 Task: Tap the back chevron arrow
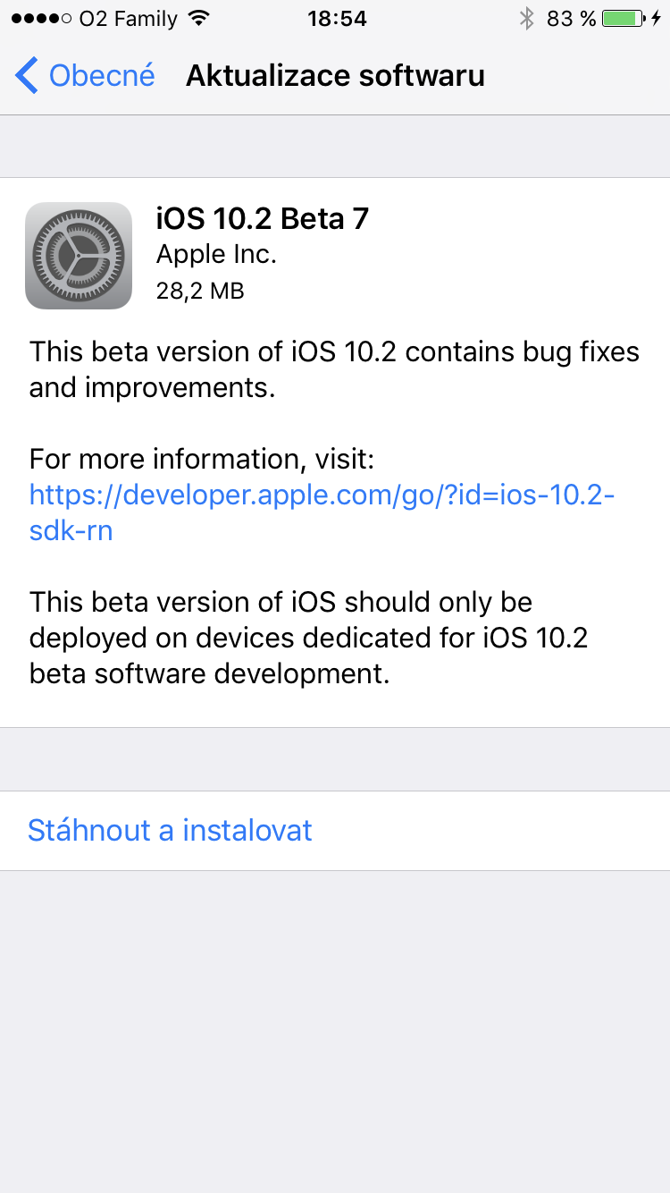pos(27,76)
